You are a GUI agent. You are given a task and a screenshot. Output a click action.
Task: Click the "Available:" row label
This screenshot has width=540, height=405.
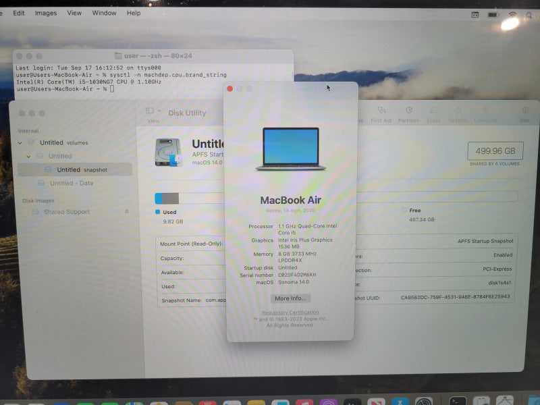point(173,273)
